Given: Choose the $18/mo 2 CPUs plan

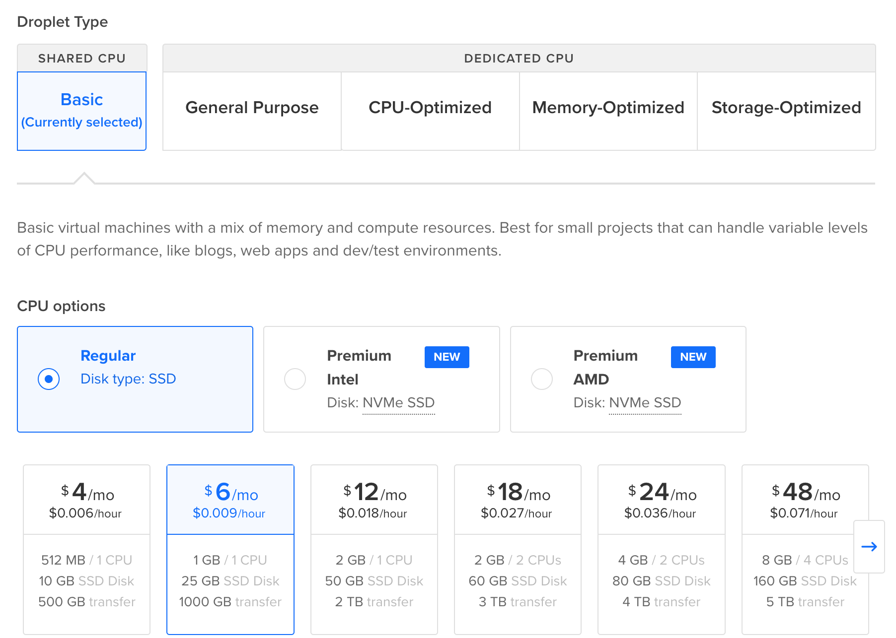Looking at the screenshot, I should [x=517, y=548].
